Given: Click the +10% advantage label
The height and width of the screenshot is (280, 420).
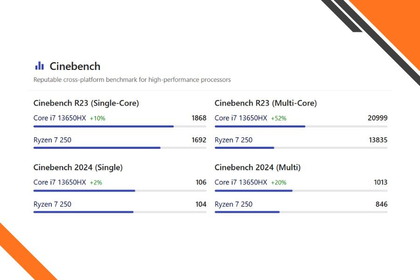Looking at the screenshot, I should tap(98, 119).
